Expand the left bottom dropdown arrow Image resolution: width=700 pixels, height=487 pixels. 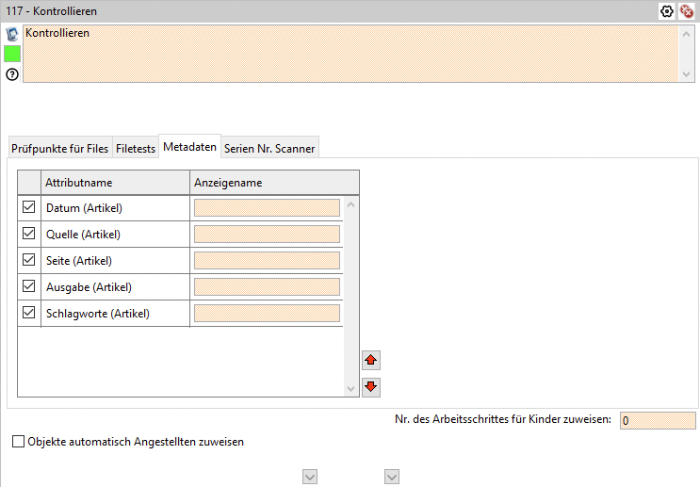[x=309, y=478]
